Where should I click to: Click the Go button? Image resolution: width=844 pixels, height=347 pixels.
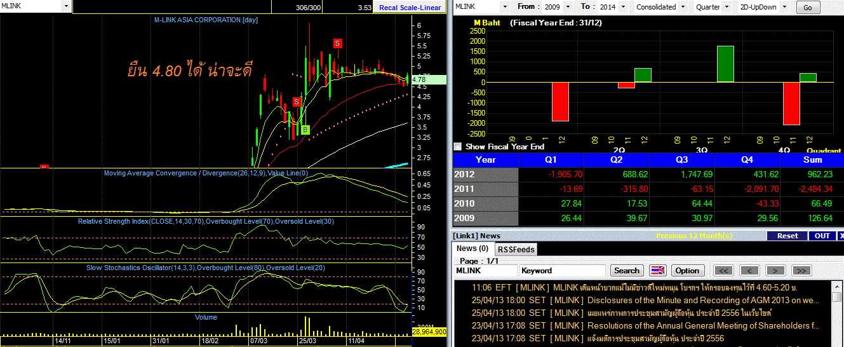[808, 7]
